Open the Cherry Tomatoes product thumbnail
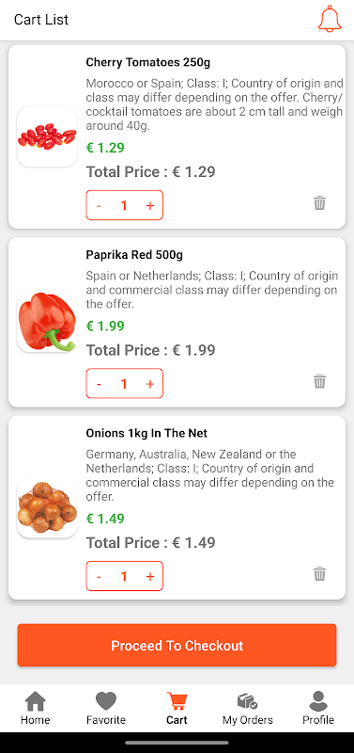 (x=47, y=136)
